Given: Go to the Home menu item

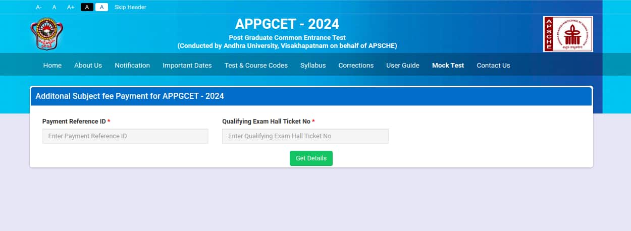Looking at the screenshot, I should [x=52, y=65].
